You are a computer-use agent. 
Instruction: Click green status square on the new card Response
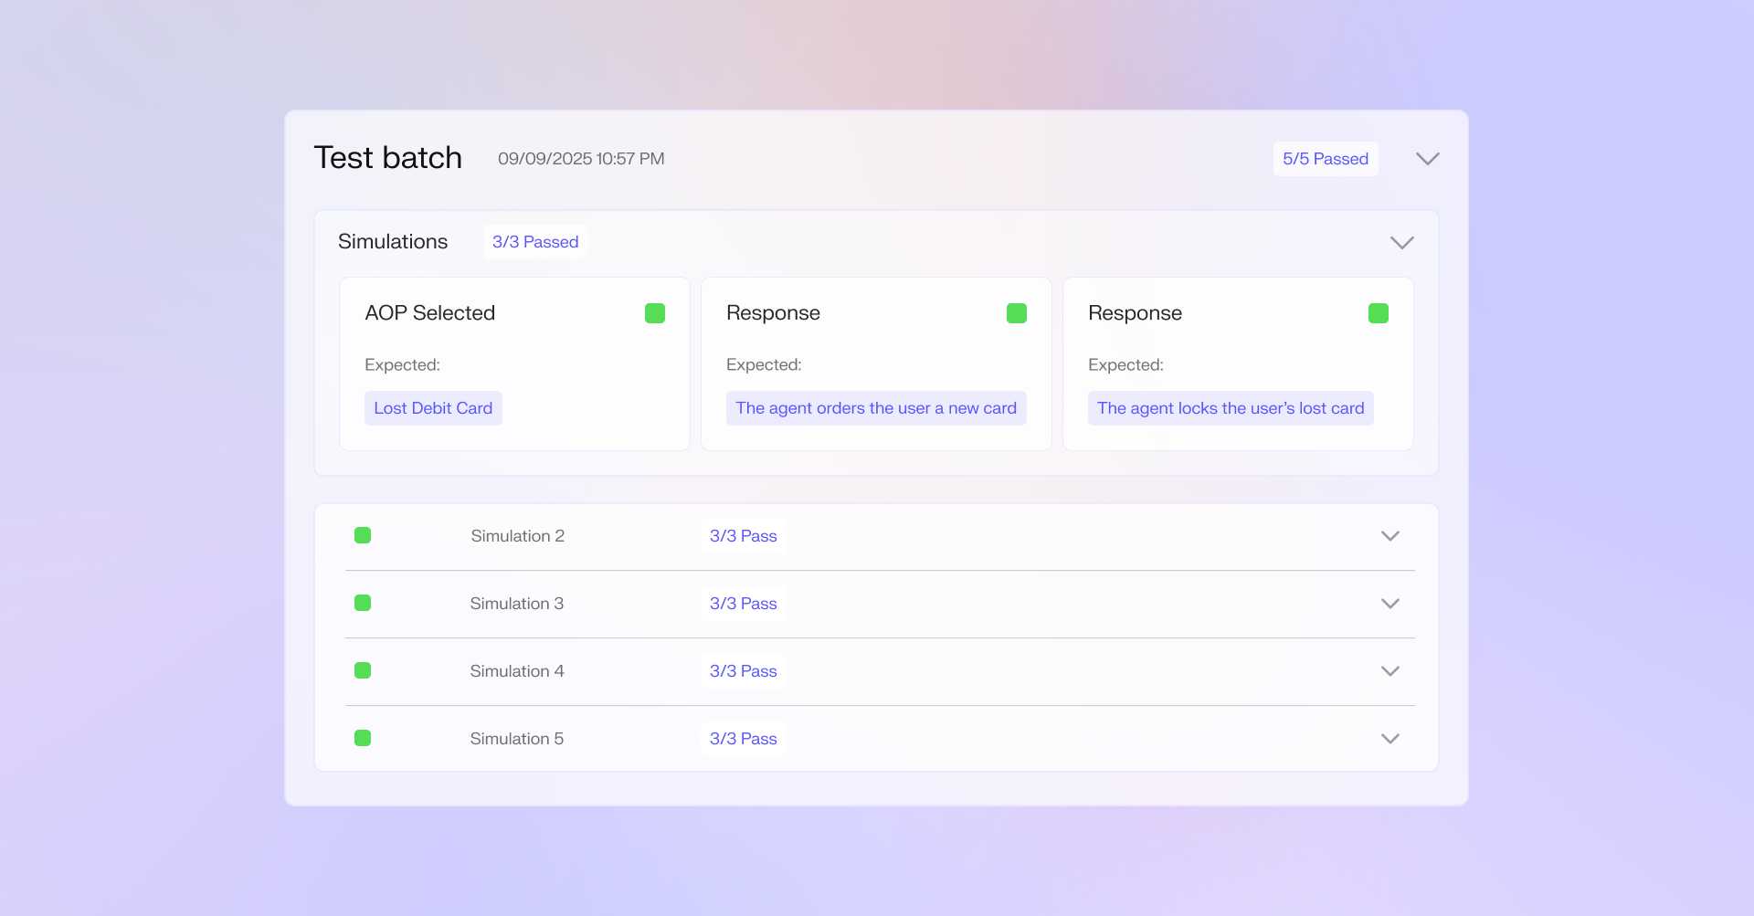[x=1017, y=313]
